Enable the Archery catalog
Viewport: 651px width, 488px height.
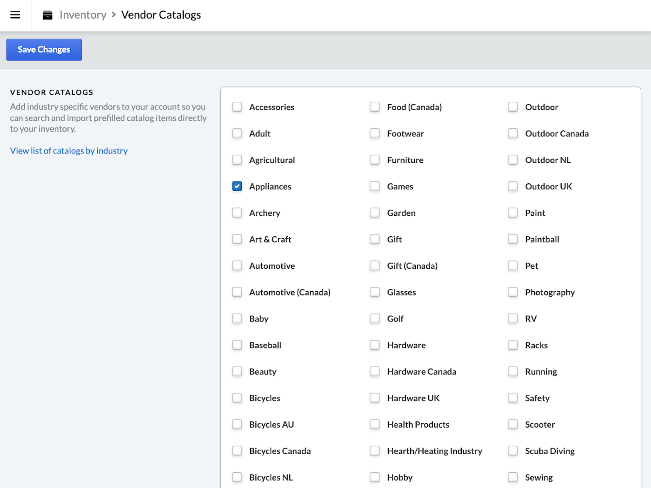(x=237, y=213)
